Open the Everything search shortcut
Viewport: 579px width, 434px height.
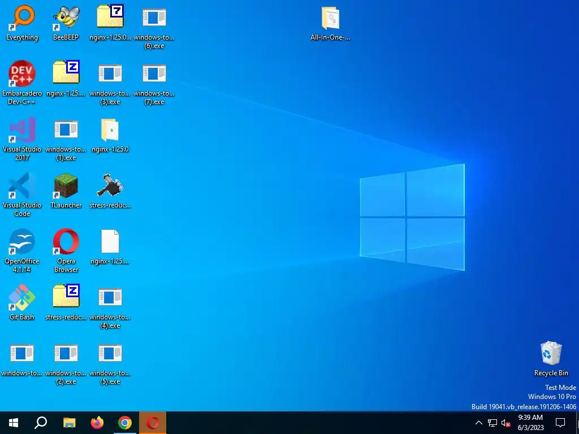[x=22, y=23]
